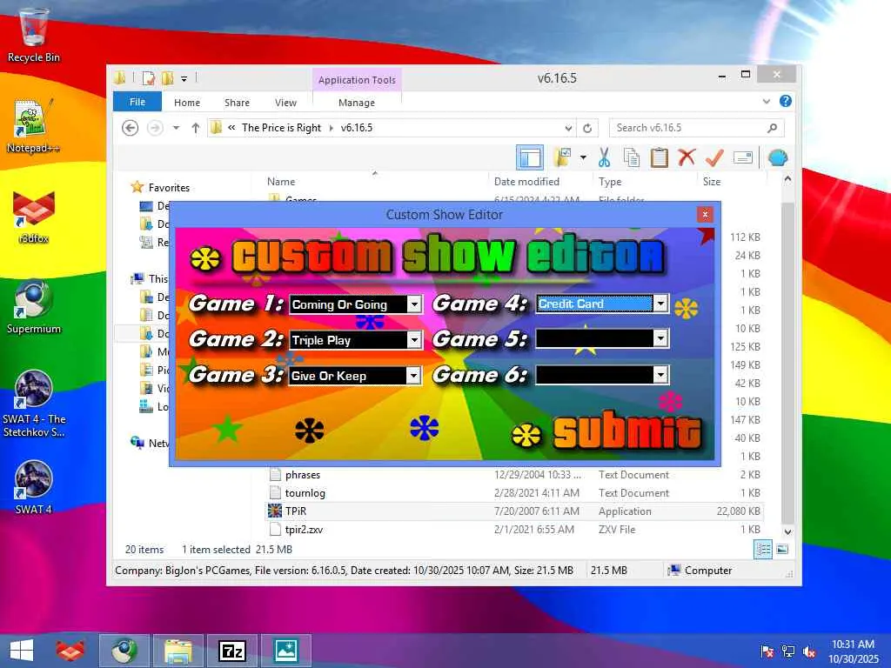Click the Properties card toolbar icon
This screenshot has width=891, height=668.
(743, 157)
